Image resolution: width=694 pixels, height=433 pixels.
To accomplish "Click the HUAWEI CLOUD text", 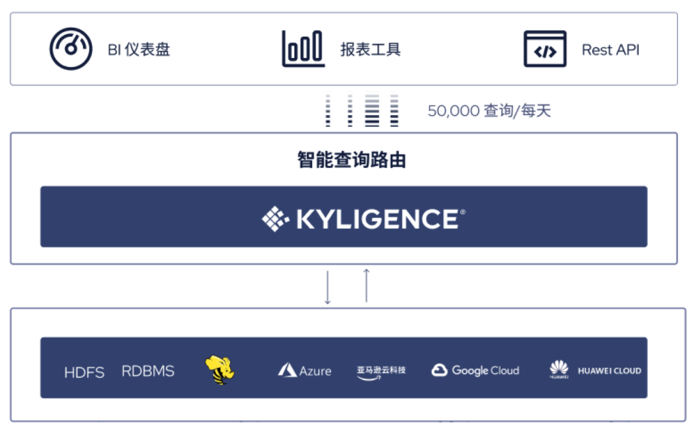I will (x=609, y=371).
